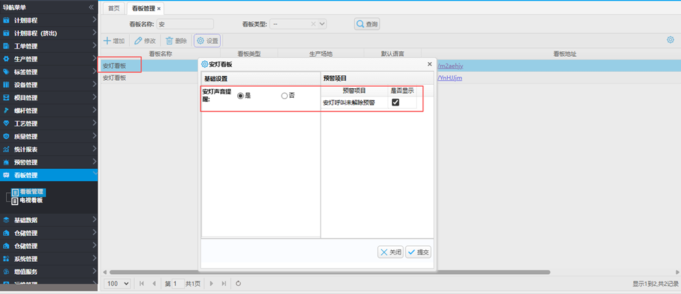Click the 看板名称 input field

[185, 24]
